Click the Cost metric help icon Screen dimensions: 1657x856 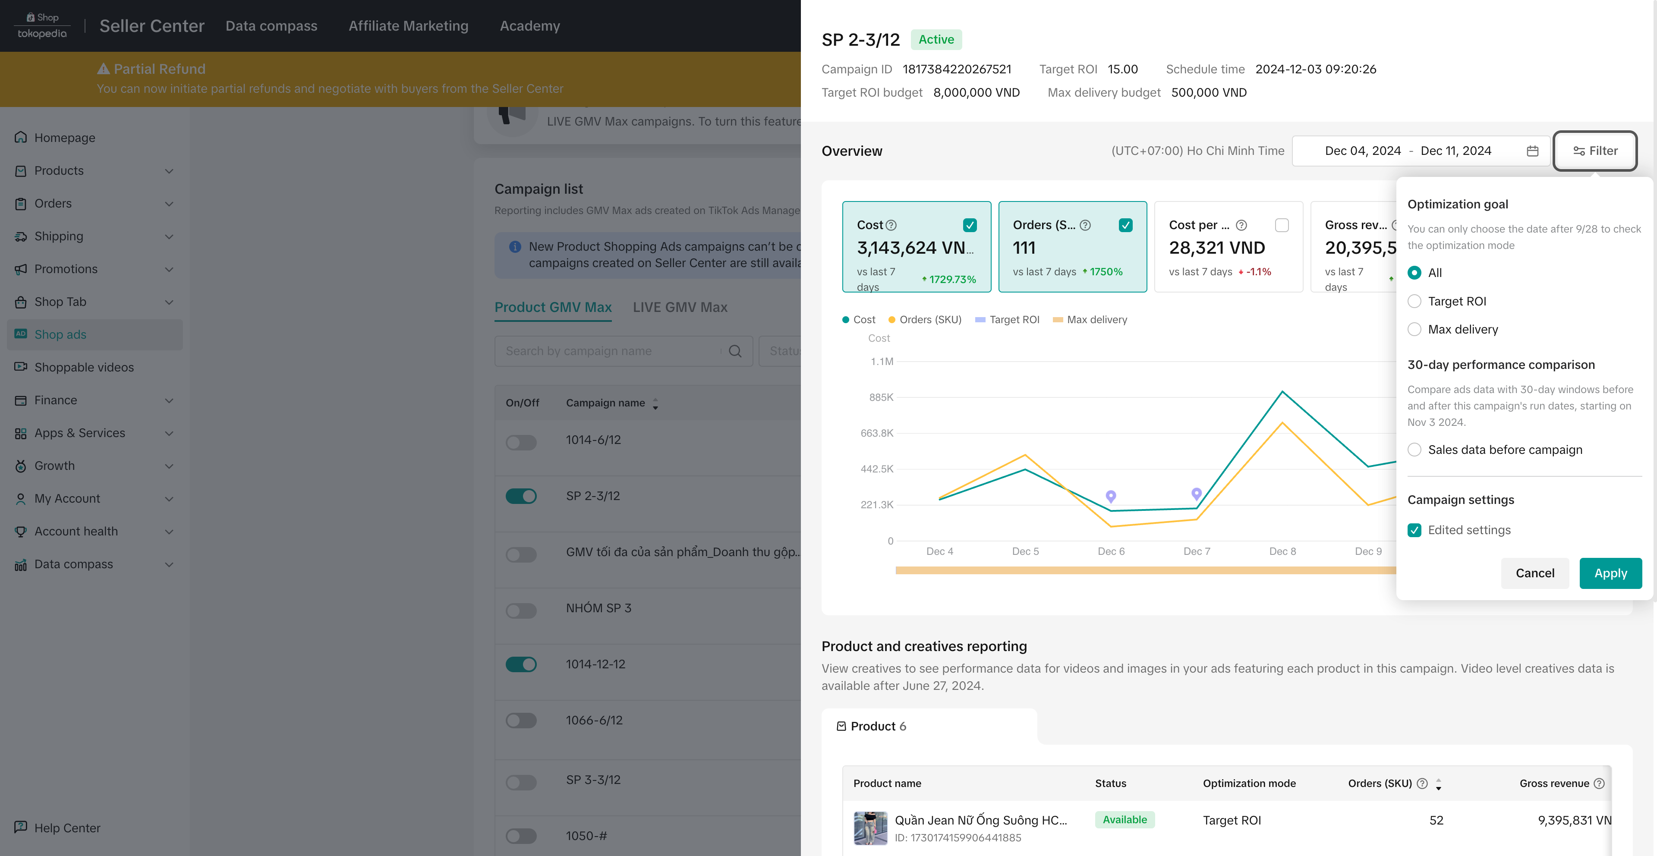point(891,226)
